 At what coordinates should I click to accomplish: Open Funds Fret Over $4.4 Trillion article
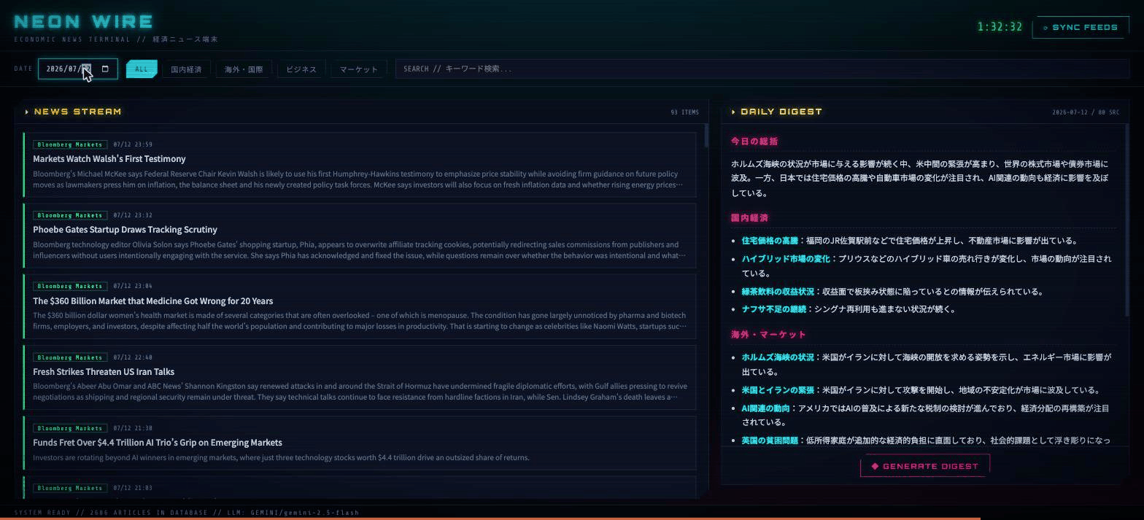pos(158,443)
